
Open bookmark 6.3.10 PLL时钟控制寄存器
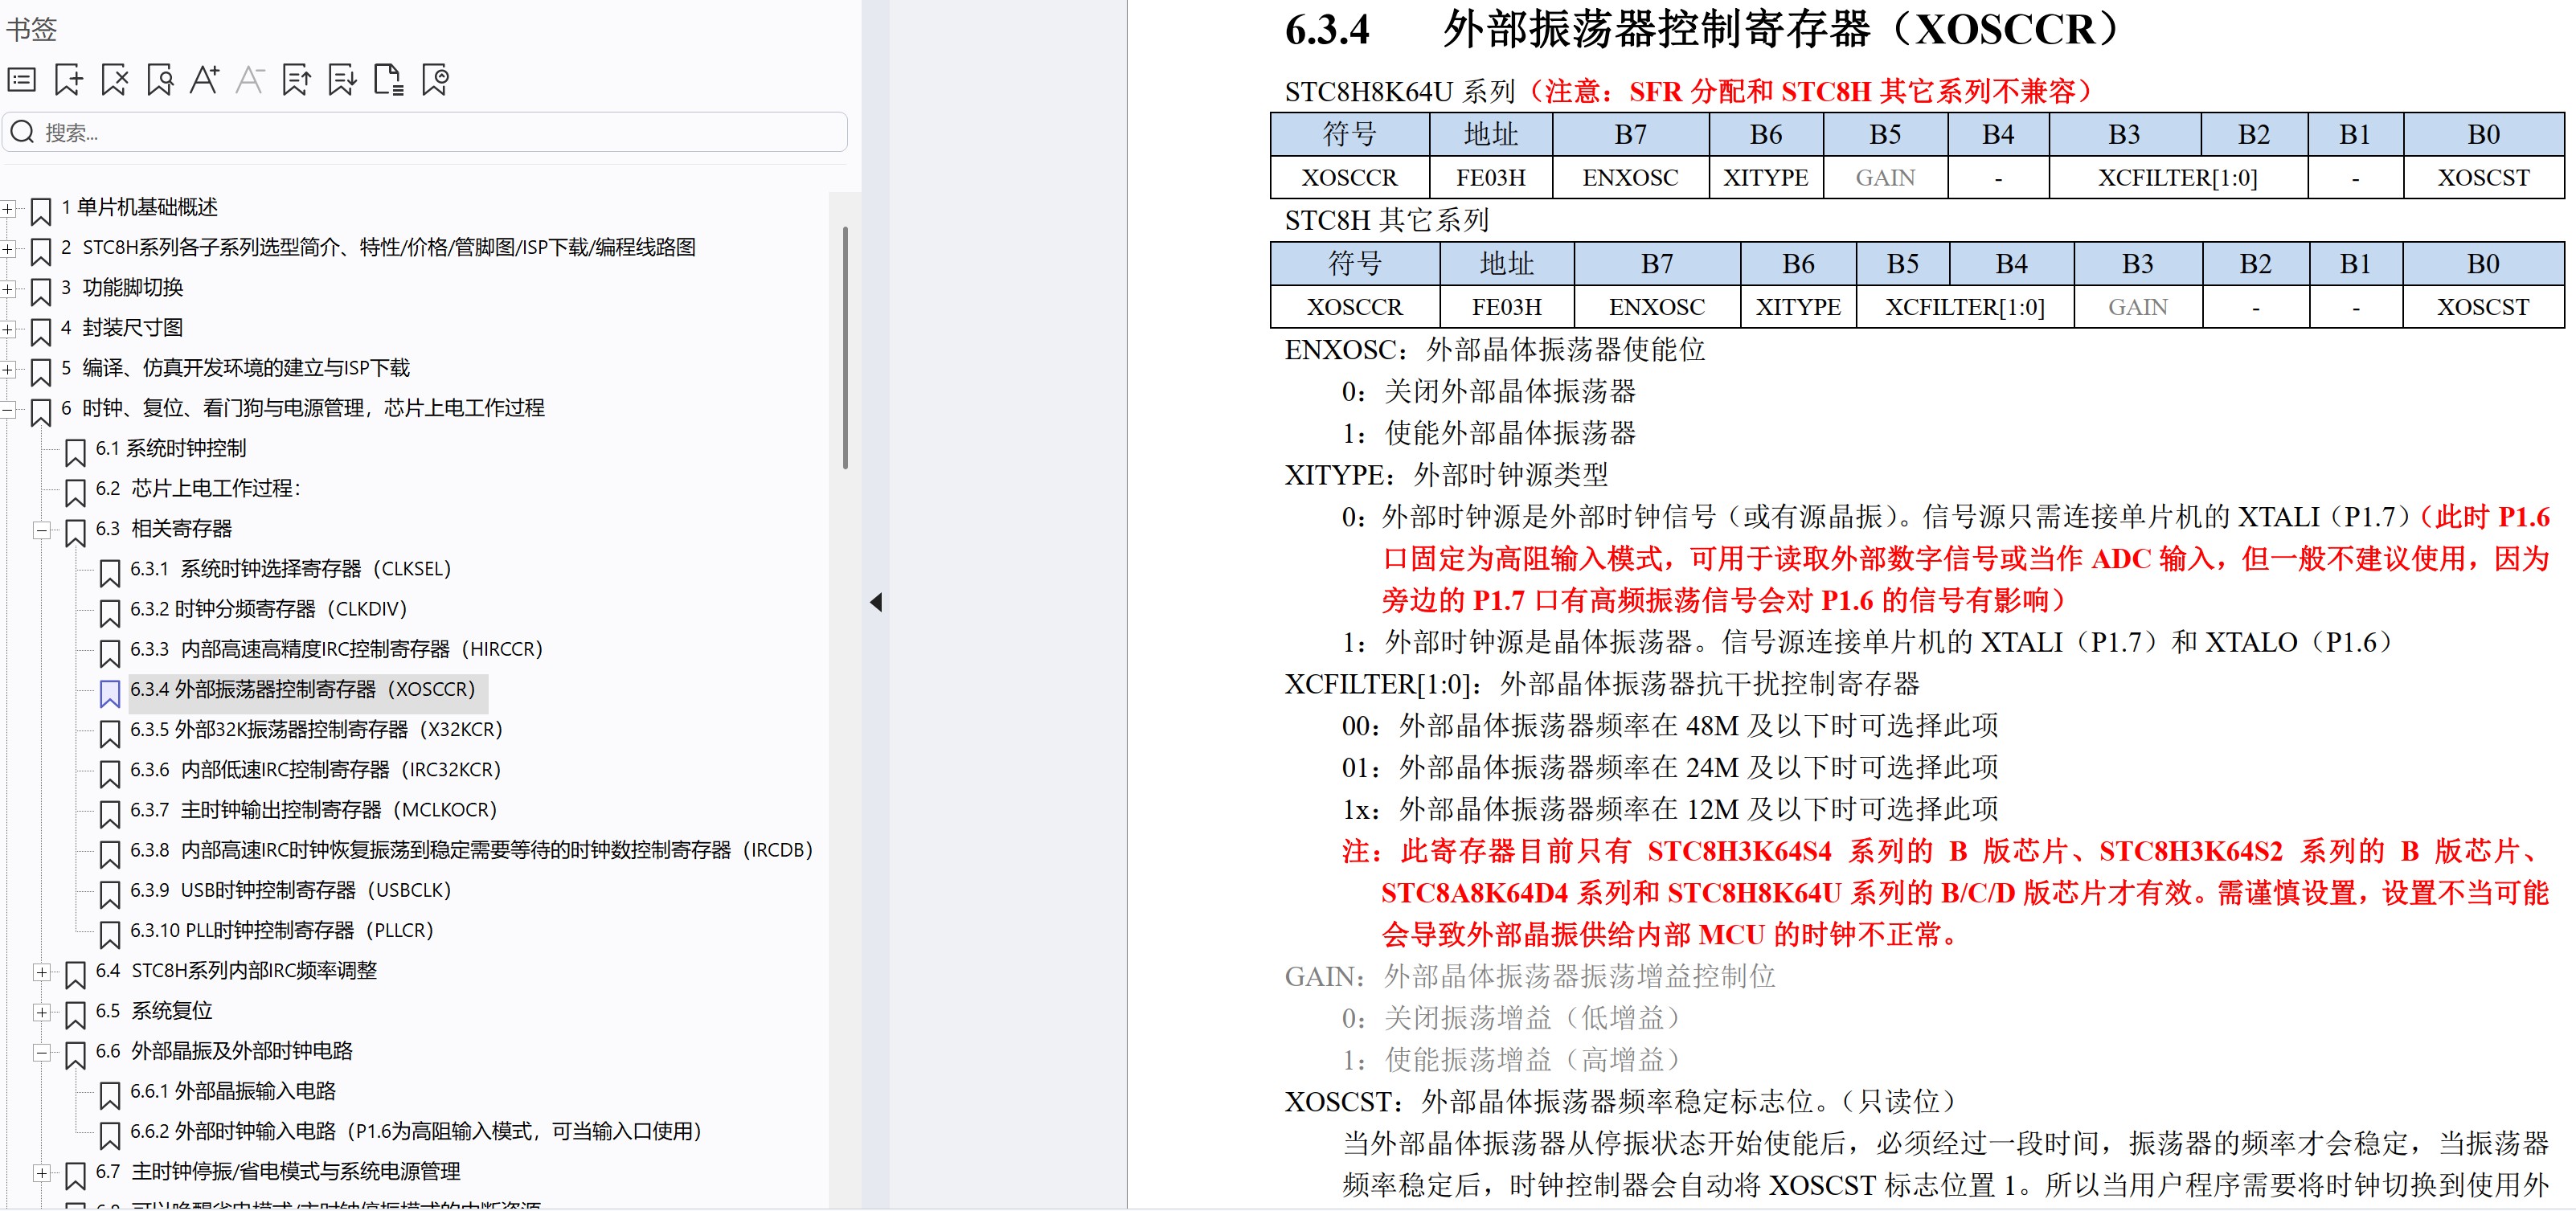pos(281,931)
